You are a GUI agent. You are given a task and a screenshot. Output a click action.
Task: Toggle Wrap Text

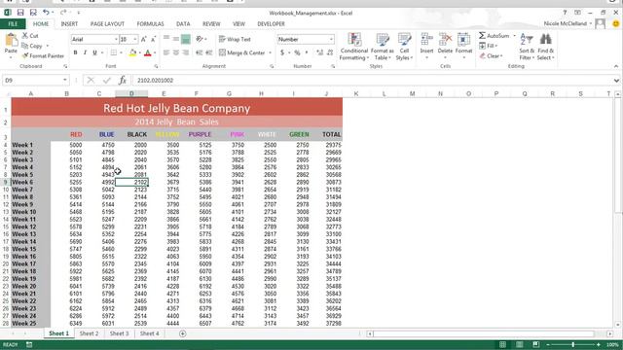[x=235, y=39]
